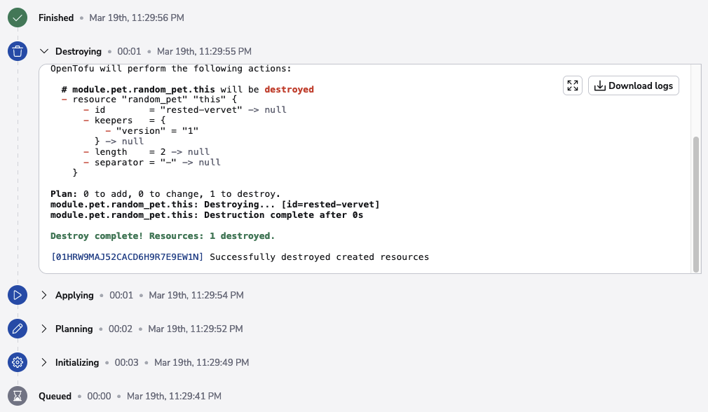Image resolution: width=708 pixels, height=412 pixels.
Task: Click the Initializing stage label
Action: tap(77, 362)
